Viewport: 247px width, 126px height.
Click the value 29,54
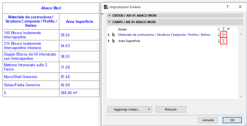tap(65, 35)
